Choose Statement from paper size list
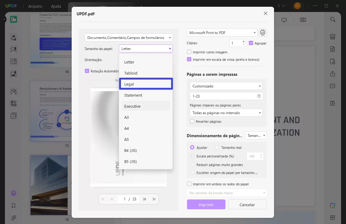This screenshot has height=224, width=346. (146, 95)
